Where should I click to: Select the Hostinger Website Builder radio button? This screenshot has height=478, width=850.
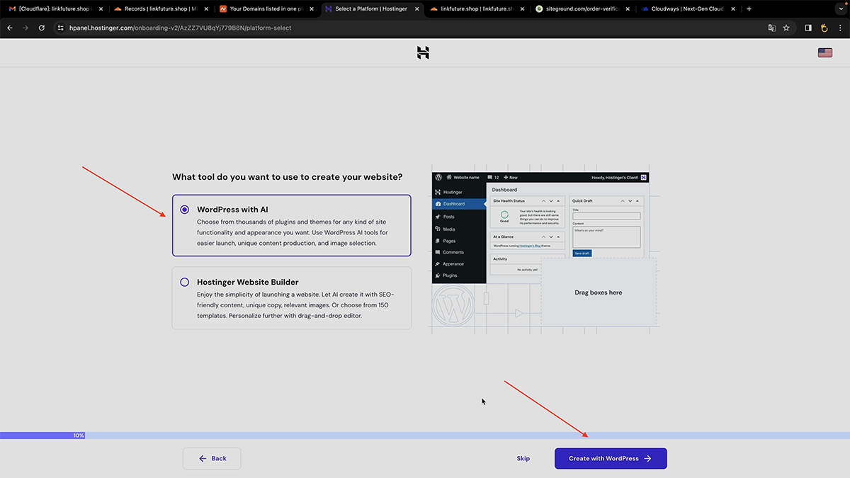[185, 282]
